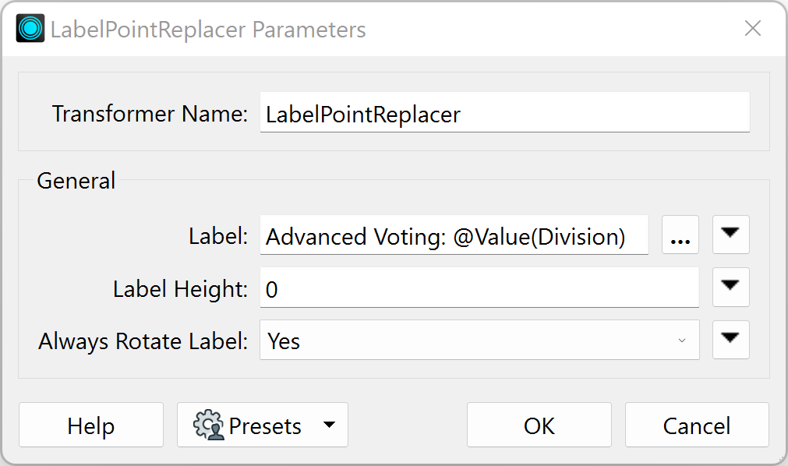788x466 pixels.
Task: Click the LabelPointReplacer Parameters title text
Action: (208, 29)
